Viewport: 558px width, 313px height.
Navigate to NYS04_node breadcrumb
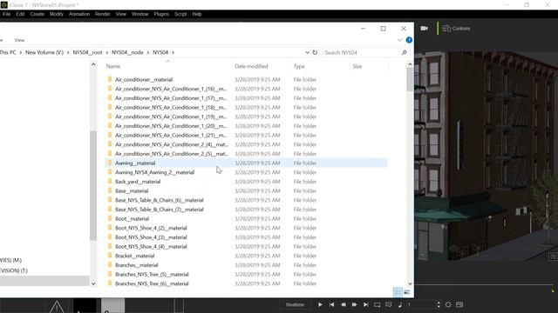coord(127,52)
